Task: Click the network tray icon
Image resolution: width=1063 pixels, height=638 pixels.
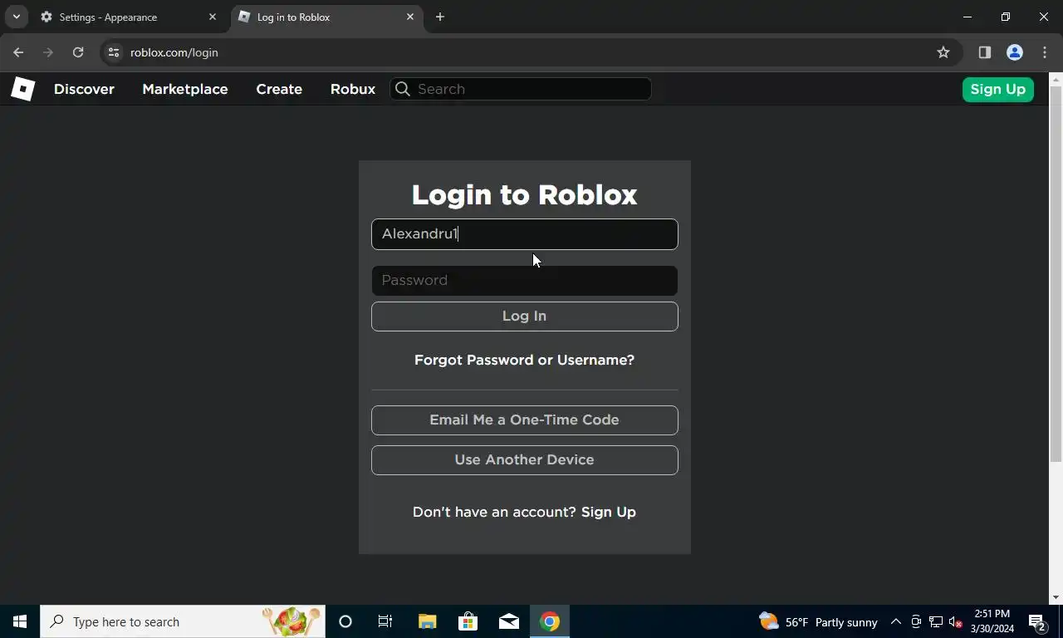Action: click(936, 621)
